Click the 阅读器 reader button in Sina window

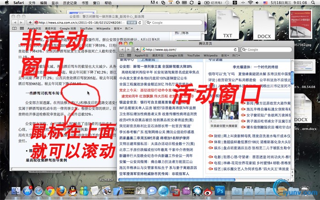pos(132,22)
